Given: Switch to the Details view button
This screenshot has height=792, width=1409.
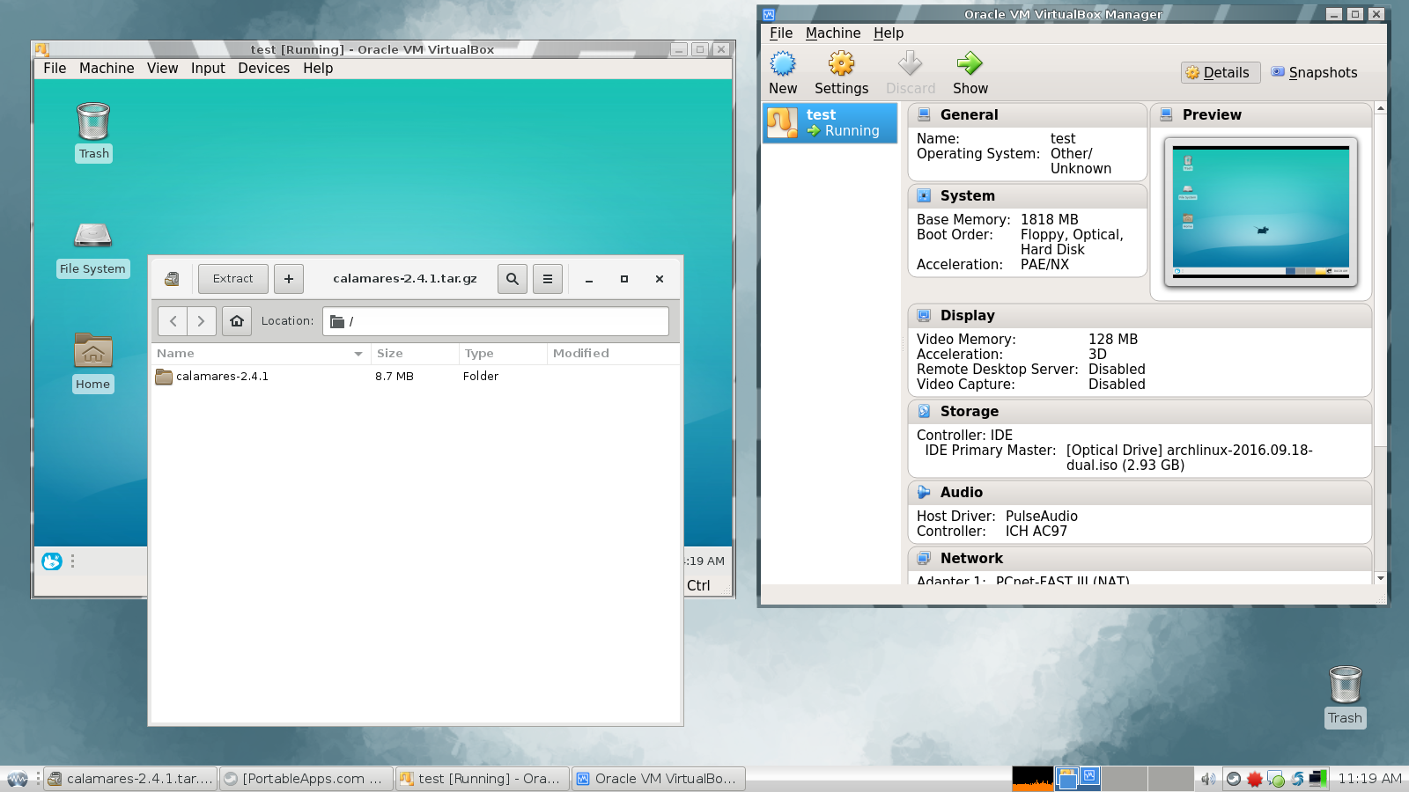Looking at the screenshot, I should point(1221,72).
